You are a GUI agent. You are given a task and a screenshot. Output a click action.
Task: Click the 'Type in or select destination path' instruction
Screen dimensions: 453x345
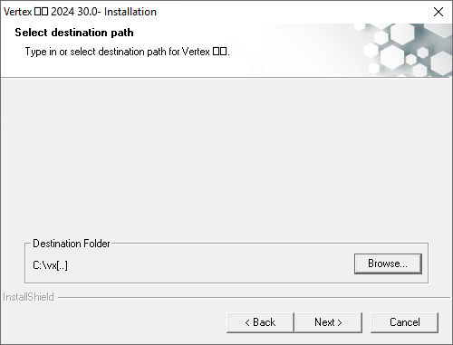(127, 52)
